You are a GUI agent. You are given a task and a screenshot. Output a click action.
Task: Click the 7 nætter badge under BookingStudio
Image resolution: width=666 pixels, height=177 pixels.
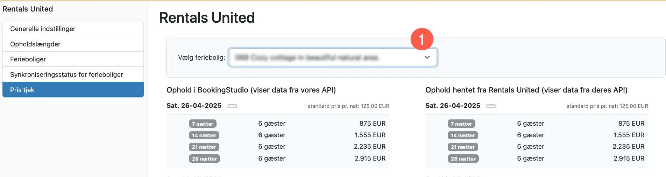point(203,124)
